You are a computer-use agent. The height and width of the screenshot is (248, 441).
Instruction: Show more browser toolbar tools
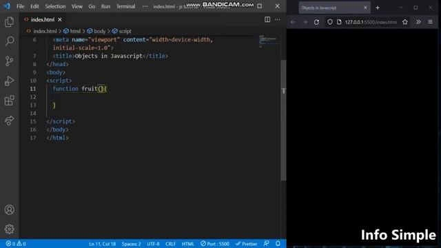(x=418, y=22)
